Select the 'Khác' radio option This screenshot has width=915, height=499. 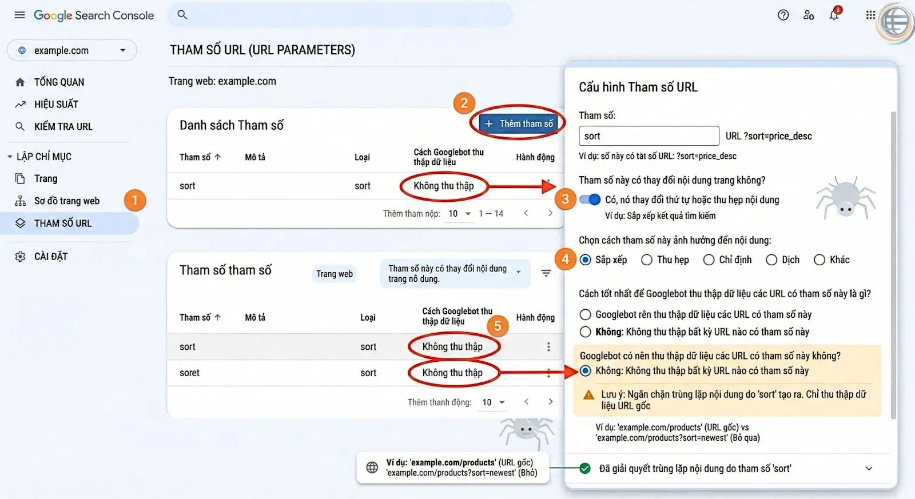819,260
